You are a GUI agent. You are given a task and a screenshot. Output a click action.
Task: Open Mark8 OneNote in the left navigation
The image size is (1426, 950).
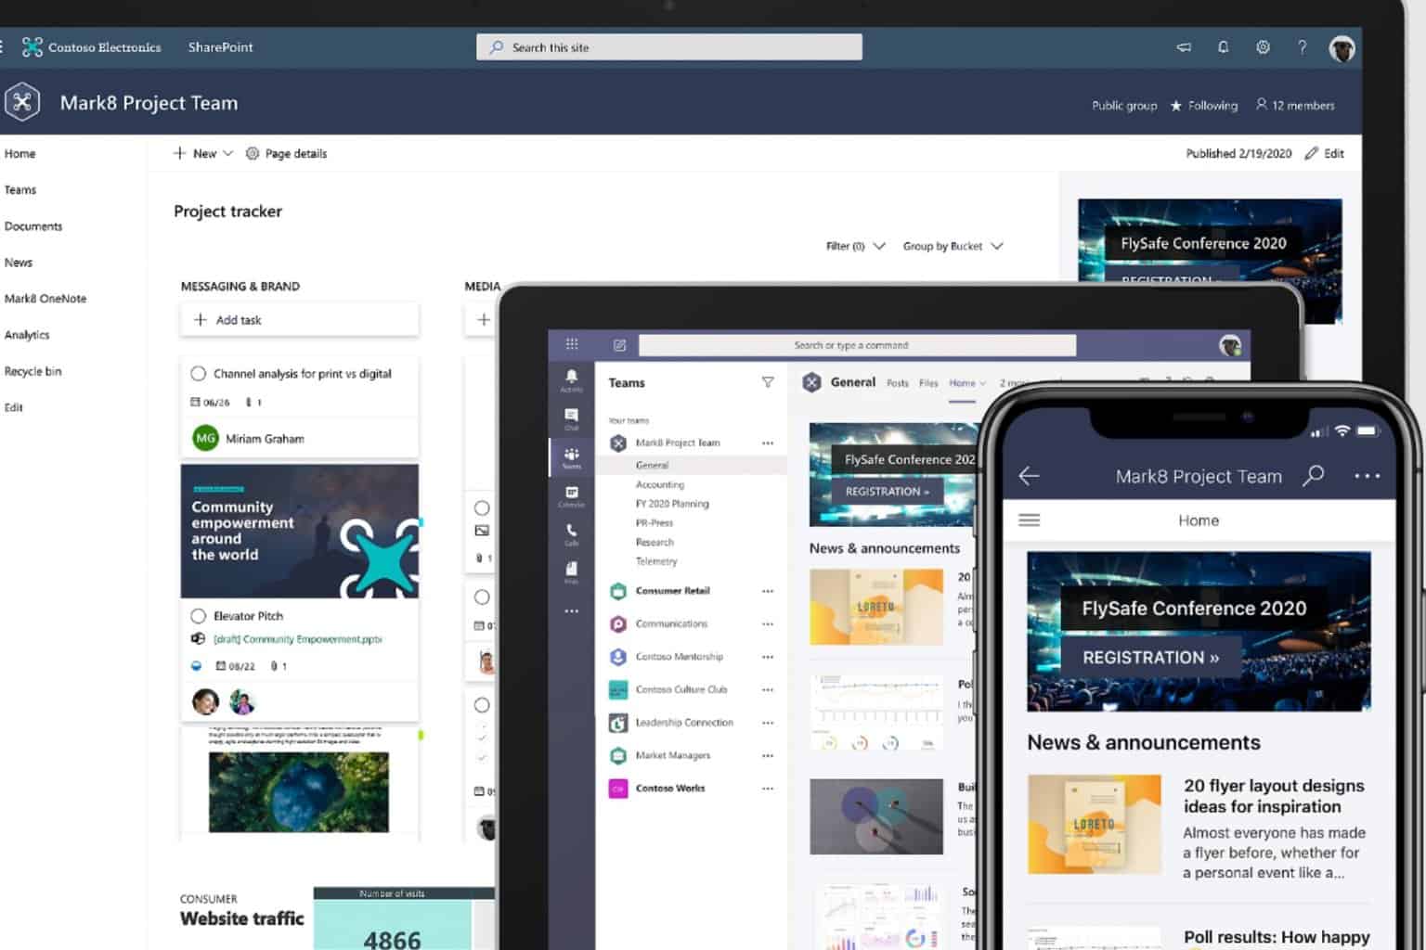45,299
